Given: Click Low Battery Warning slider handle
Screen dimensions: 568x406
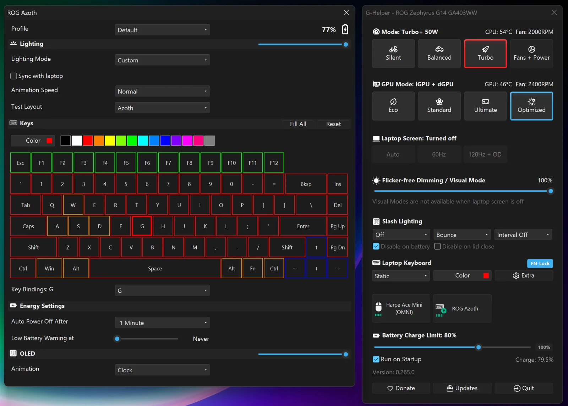Looking at the screenshot, I should (x=117, y=339).
